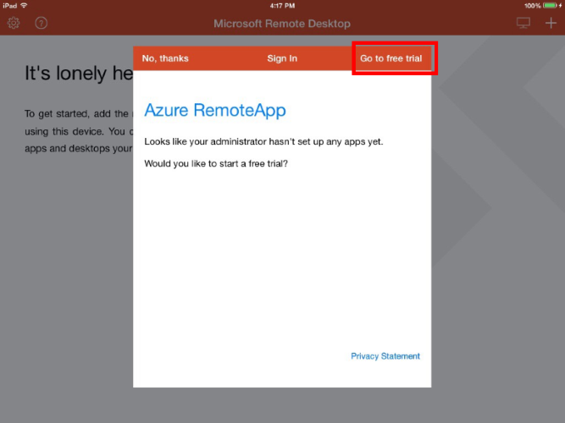Tap 'Would you like to start a free trial?'
565x423 pixels.
[x=216, y=163]
